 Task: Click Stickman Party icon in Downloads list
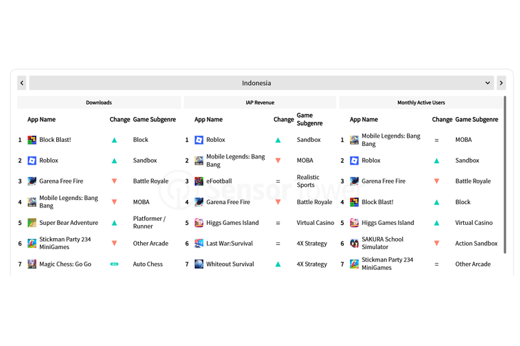tap(32, 244)
